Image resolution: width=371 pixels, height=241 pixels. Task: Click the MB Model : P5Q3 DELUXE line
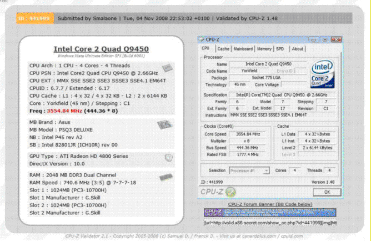[x=61, y=130]
